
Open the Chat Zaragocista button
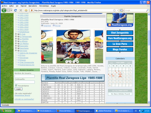[x=120, y=33]
